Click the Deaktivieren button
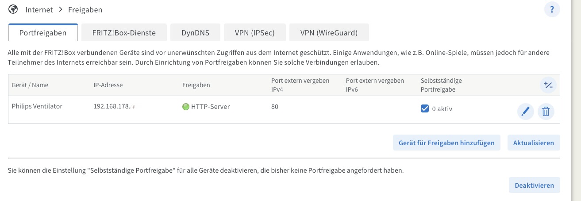The height and width of the screenshot is (201, 581). click(x=534, y=185)
